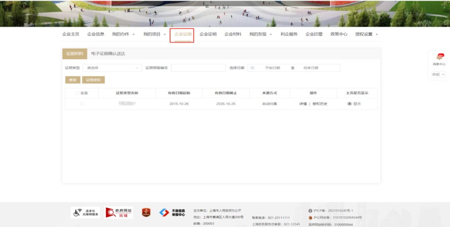Click the 证照照面编号 input field
Image resolution: width=450 pixels, height=227 pixels.
pyautogui.click(x=198, y=68)
